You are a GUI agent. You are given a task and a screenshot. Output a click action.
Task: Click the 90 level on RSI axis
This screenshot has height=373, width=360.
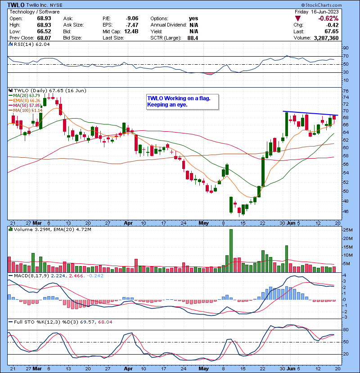tap(346, 48)
